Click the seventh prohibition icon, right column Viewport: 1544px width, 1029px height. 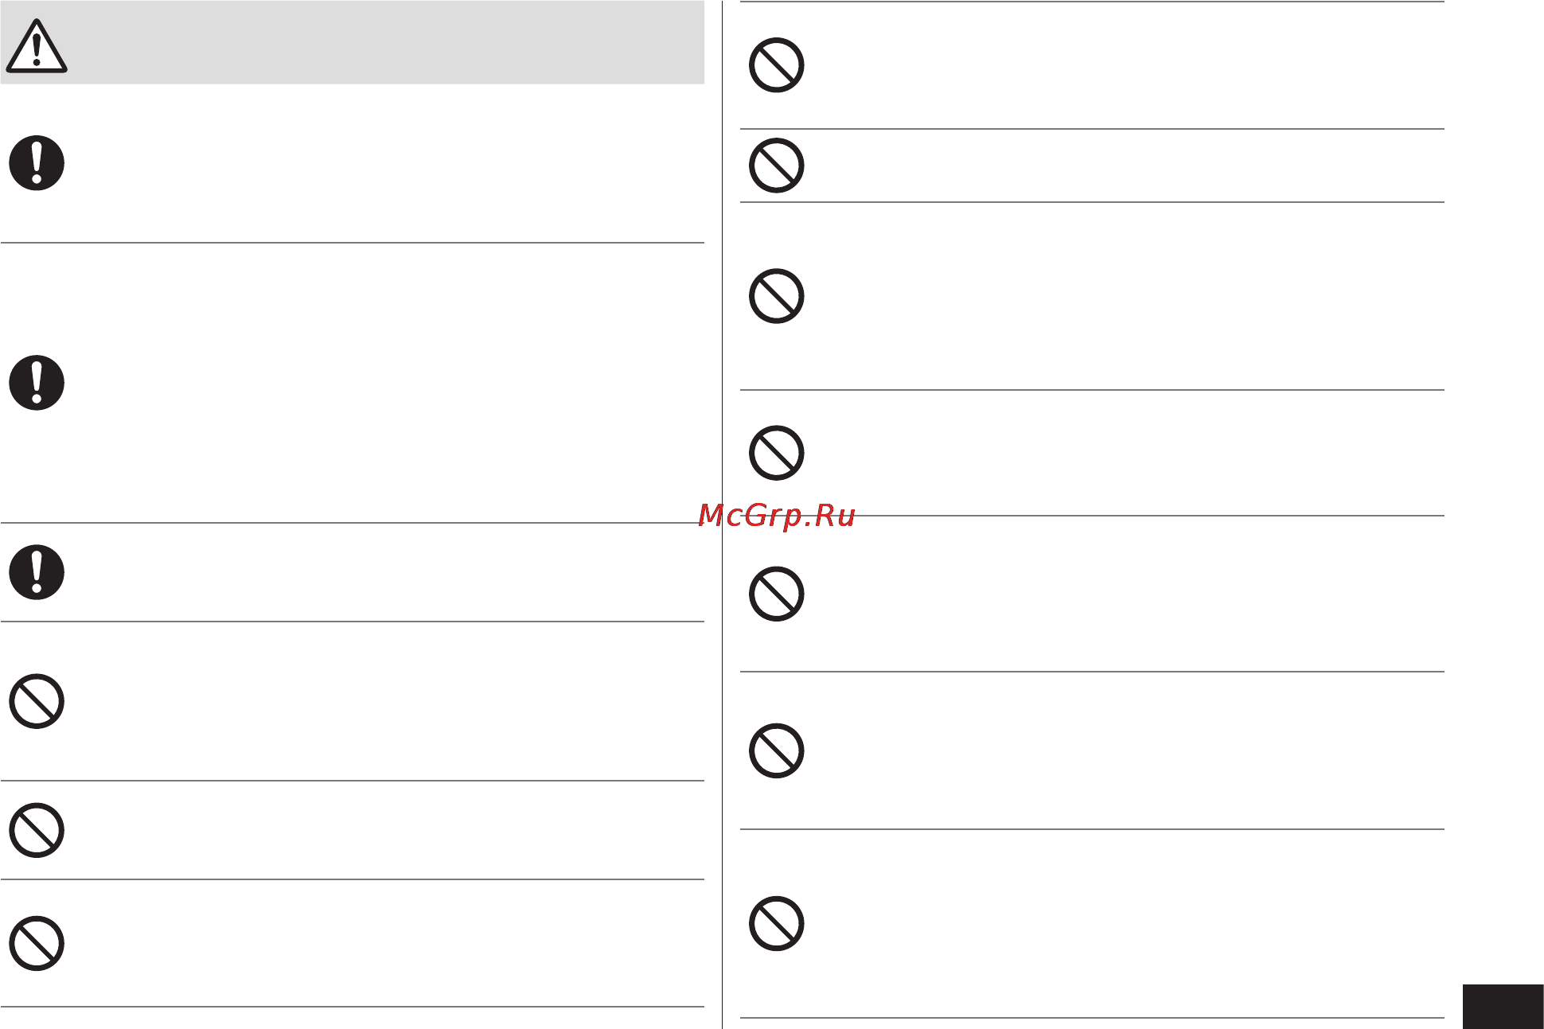coord(777,923)
